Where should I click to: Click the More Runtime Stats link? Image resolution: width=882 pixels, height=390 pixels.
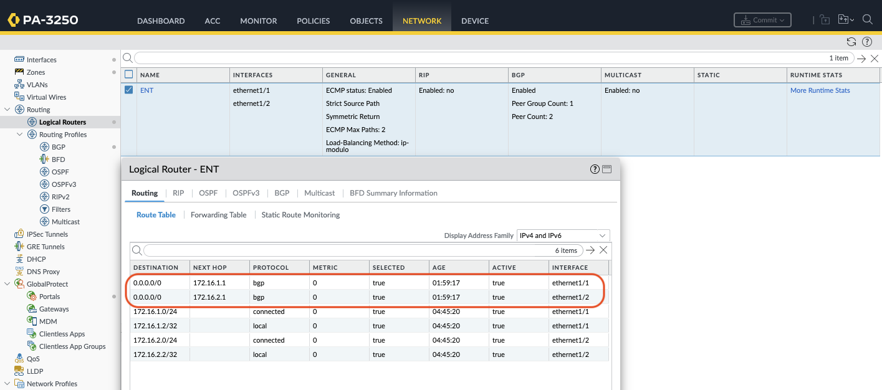coord(820,90)
